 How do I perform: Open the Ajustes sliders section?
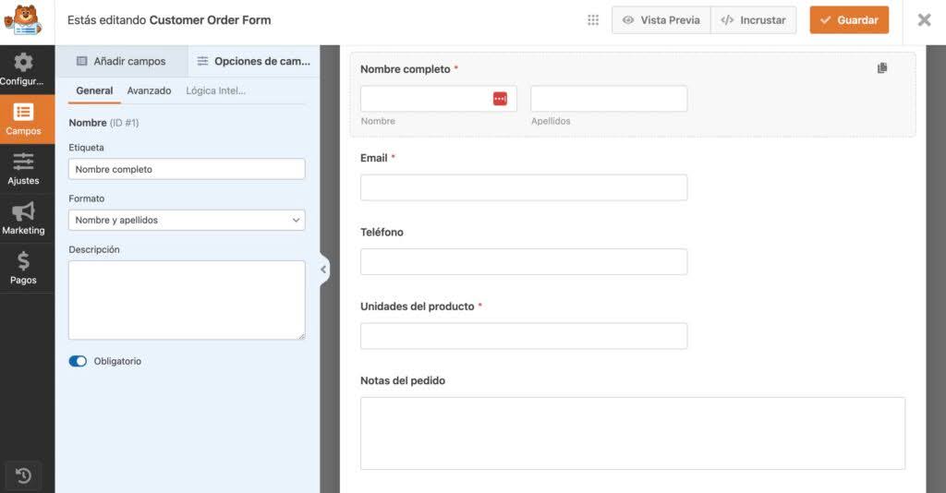click(23, 169)
